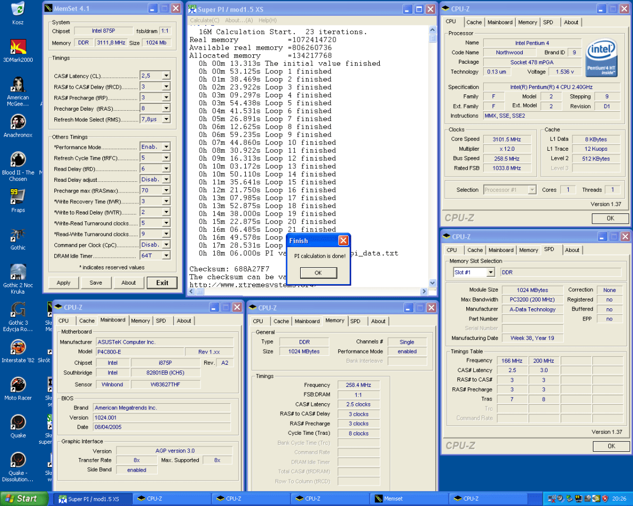This screenshot has width=633, height=506.
Task: Open Cache tab in CPU-Z Processor window
Action: click(x=474, y=22)
